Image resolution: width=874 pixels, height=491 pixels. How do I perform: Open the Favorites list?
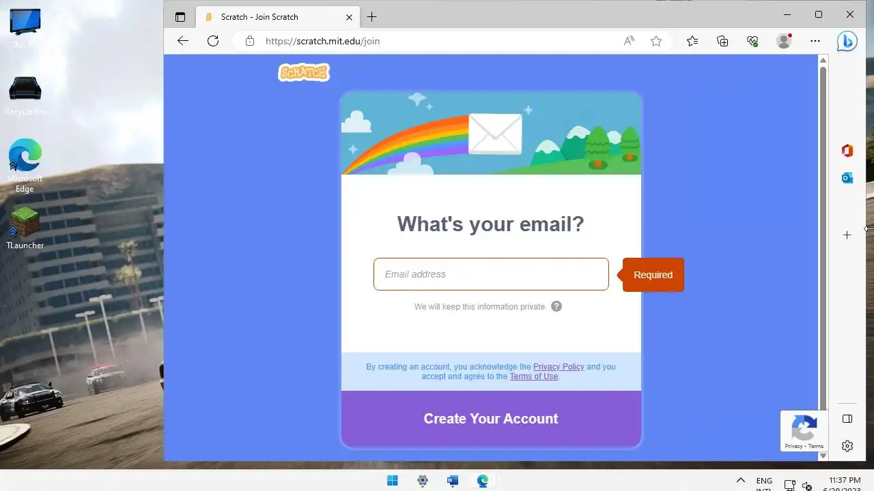(x=692, y=41)
